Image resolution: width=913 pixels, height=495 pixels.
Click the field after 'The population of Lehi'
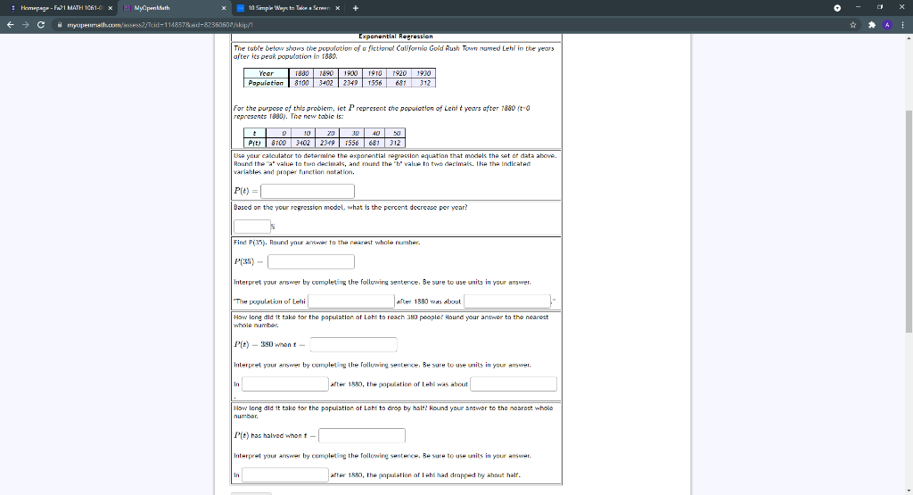tap(351, 301)
